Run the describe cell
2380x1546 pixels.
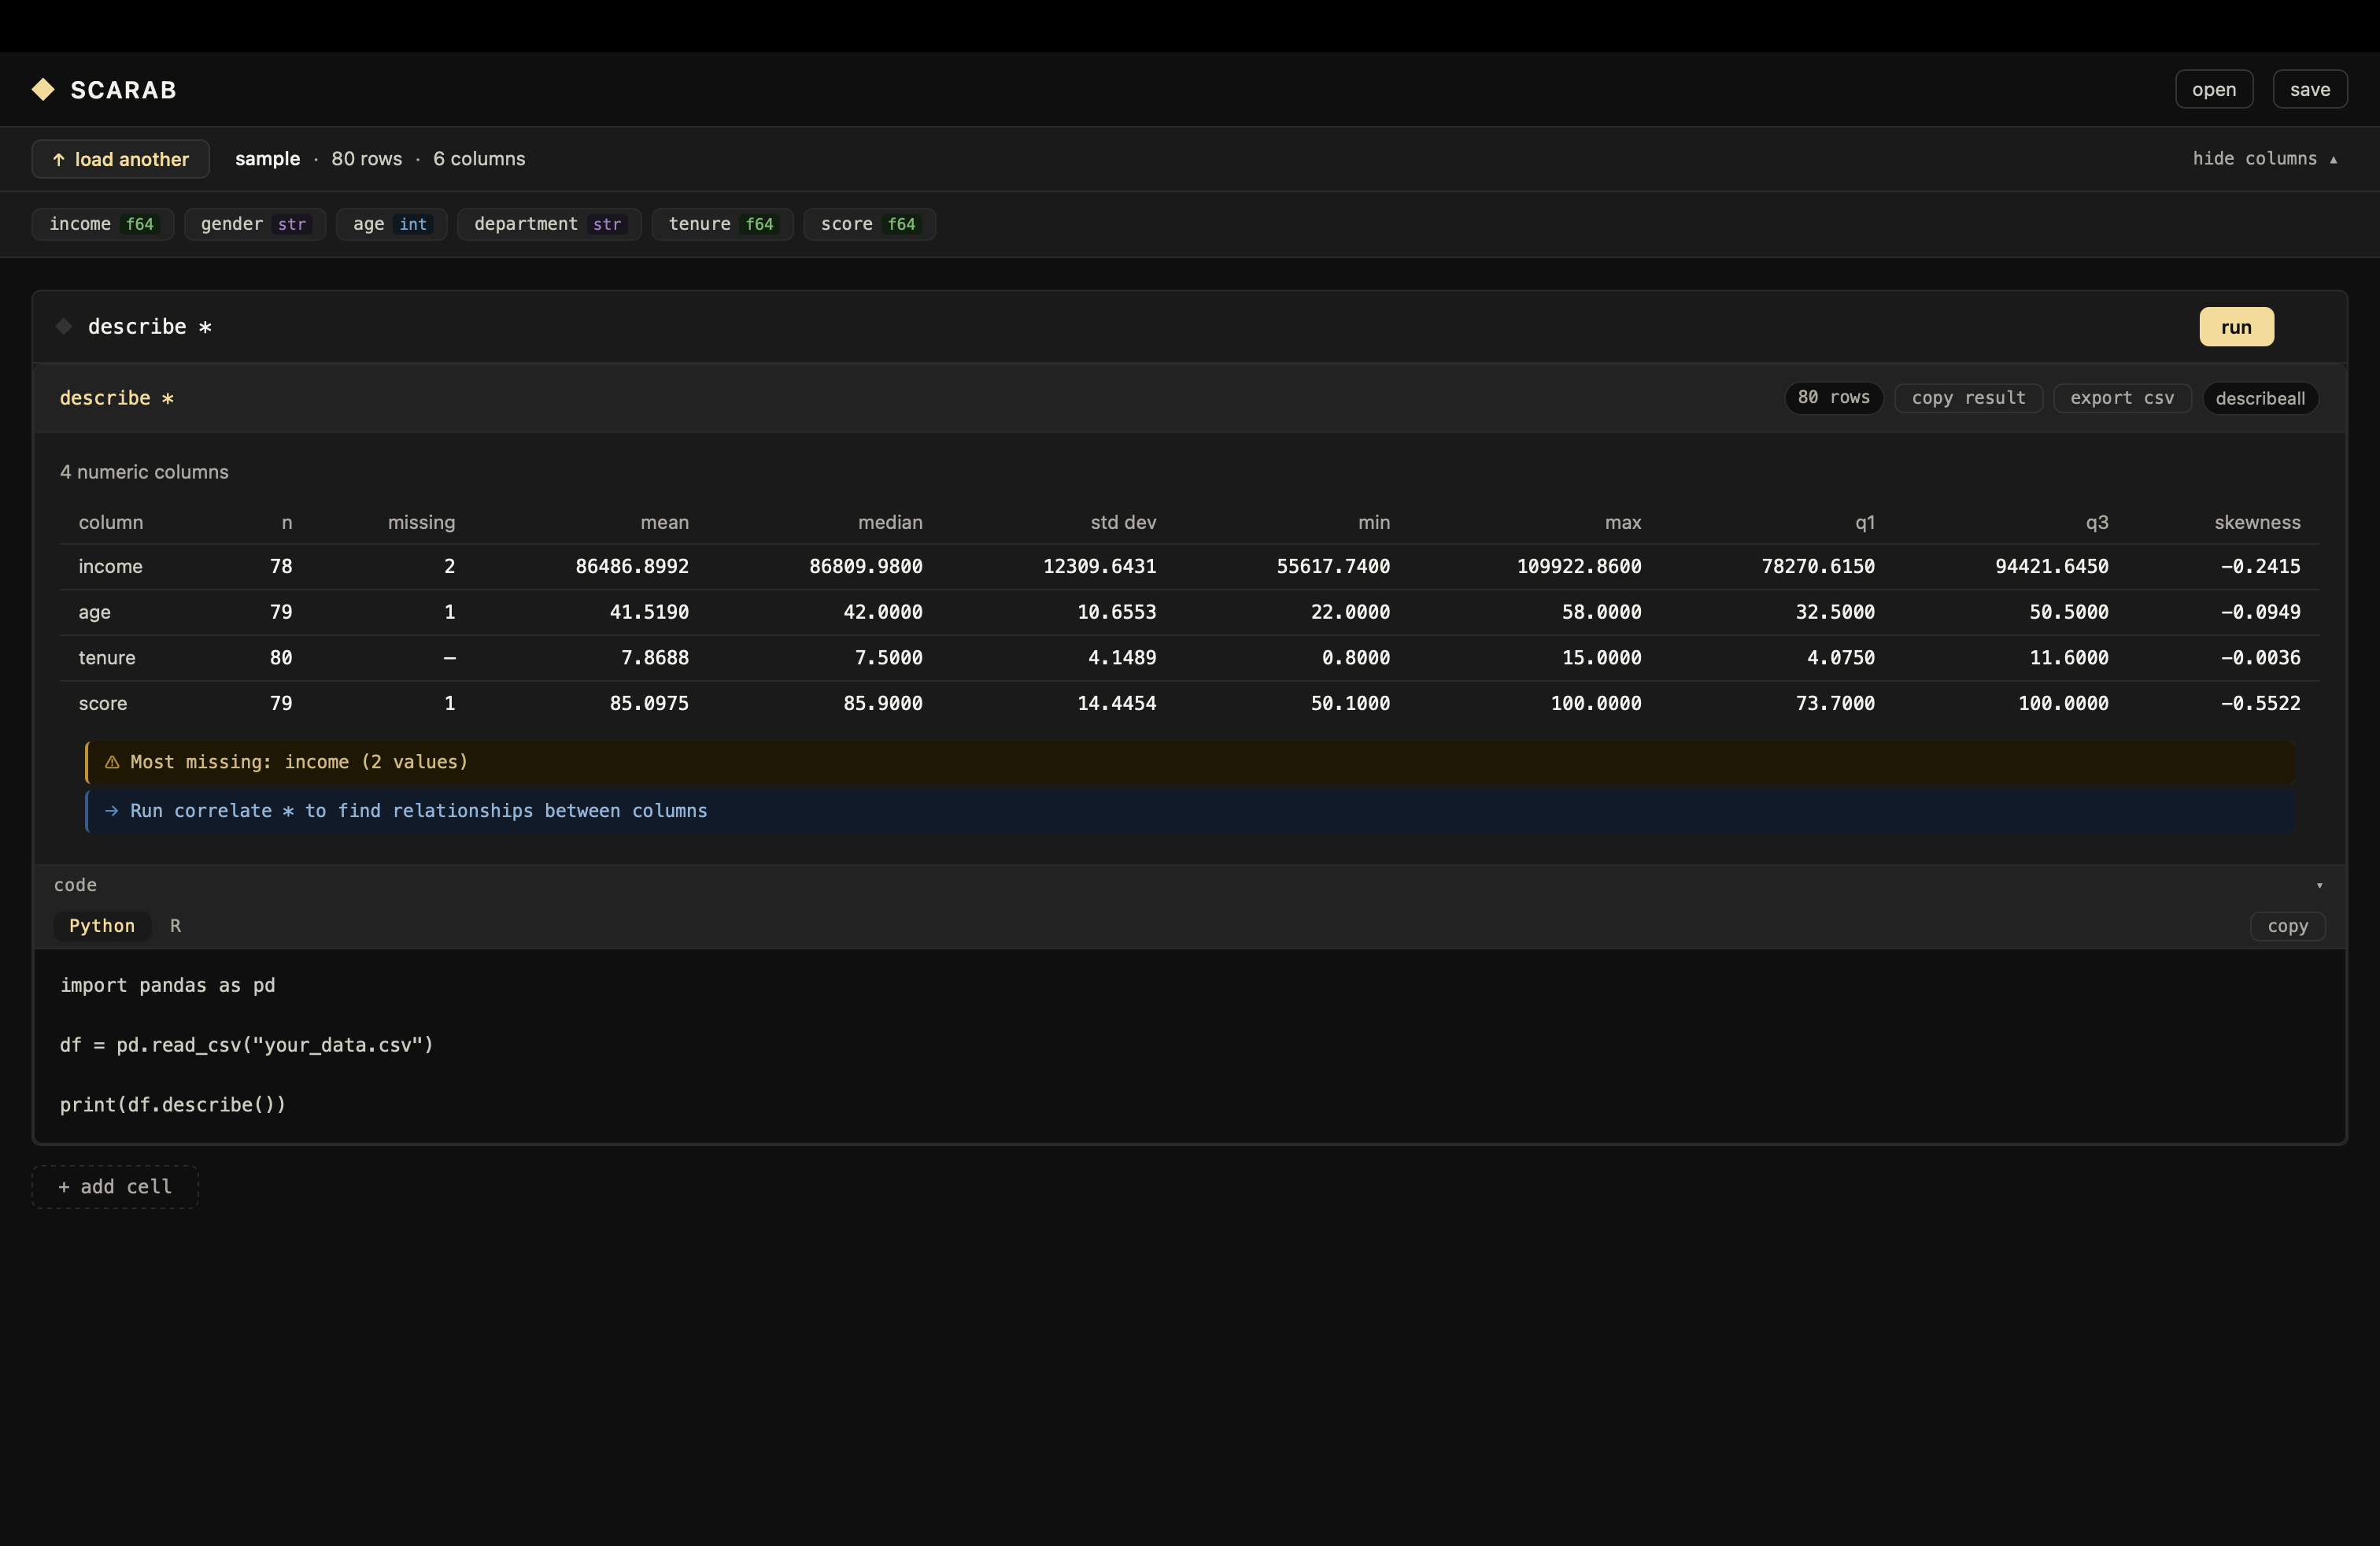pyautogui.click(x=2236, y=327)
